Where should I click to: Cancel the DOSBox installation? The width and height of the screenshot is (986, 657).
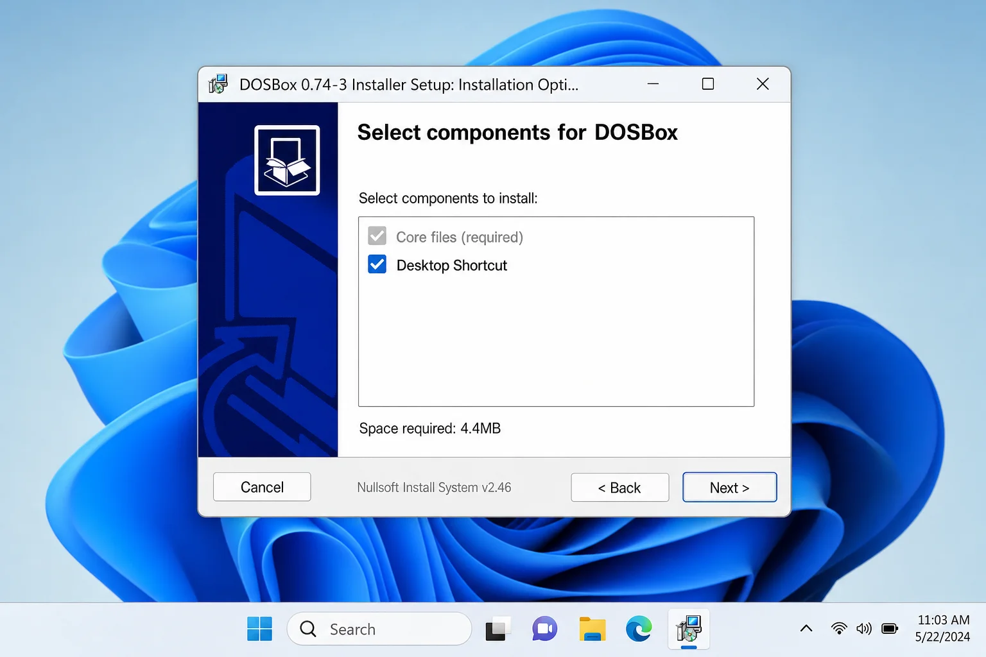[262, 487]
